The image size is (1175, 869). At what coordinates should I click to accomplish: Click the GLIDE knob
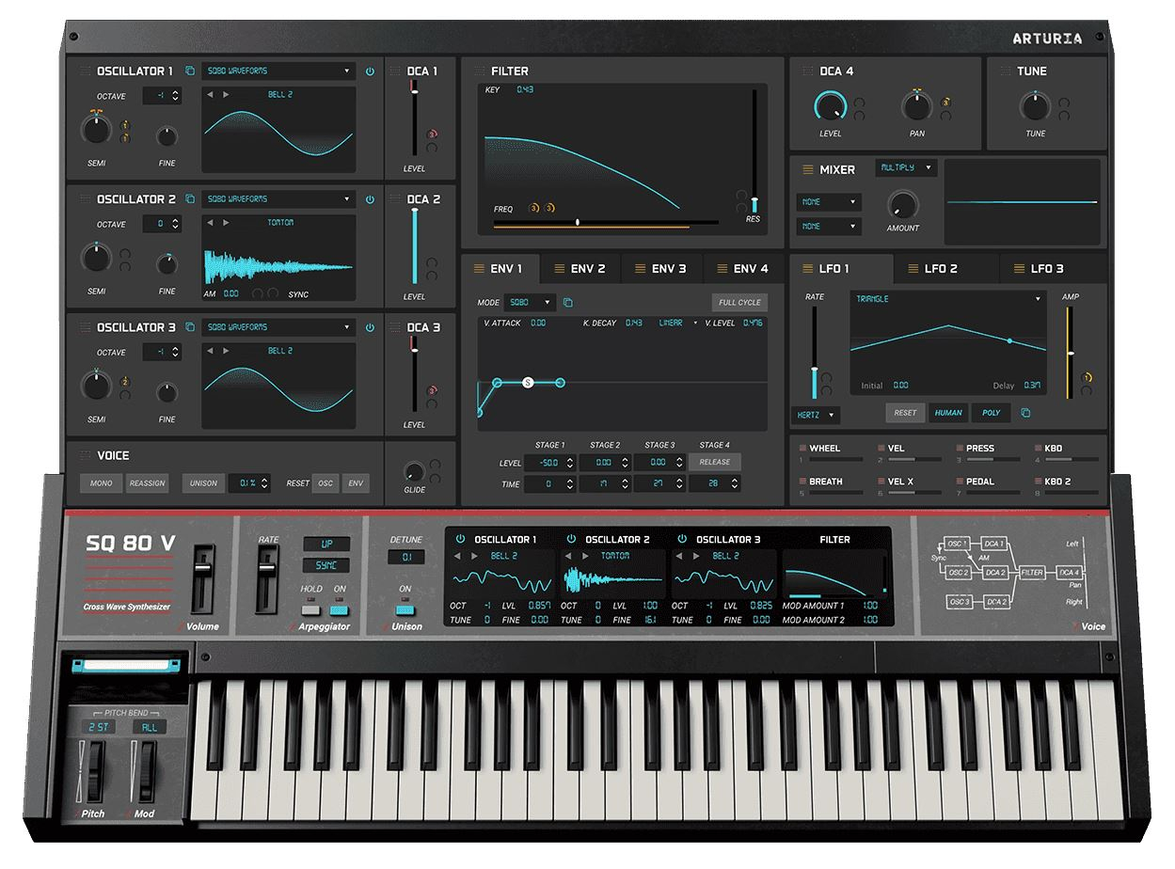coord(414,472)
